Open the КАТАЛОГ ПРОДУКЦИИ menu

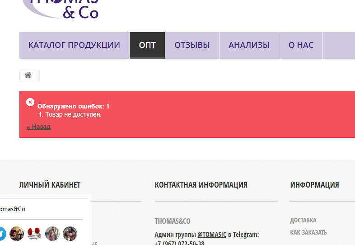pos(74,45)
